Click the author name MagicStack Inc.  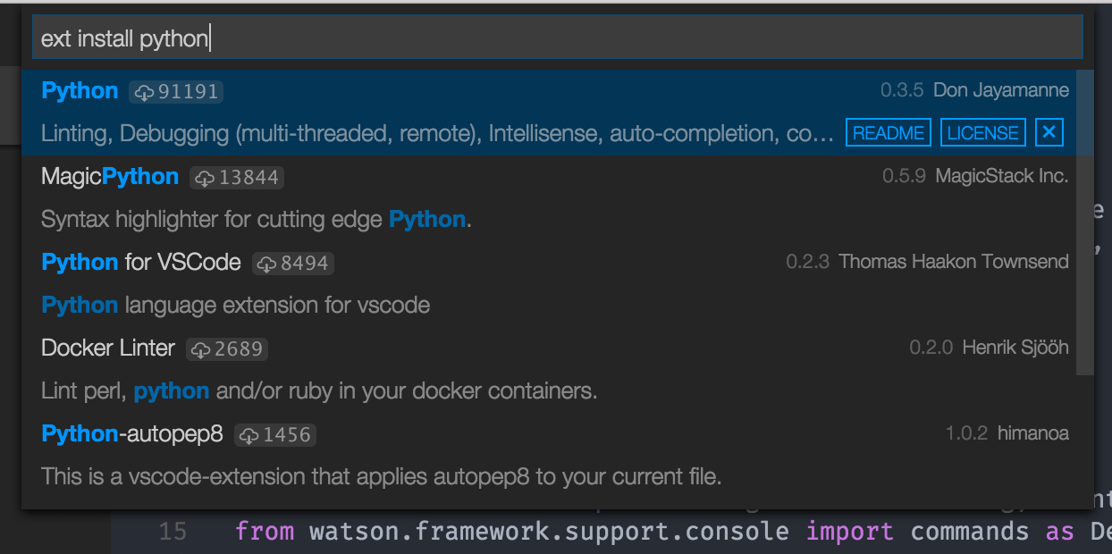click(1001, 177)
